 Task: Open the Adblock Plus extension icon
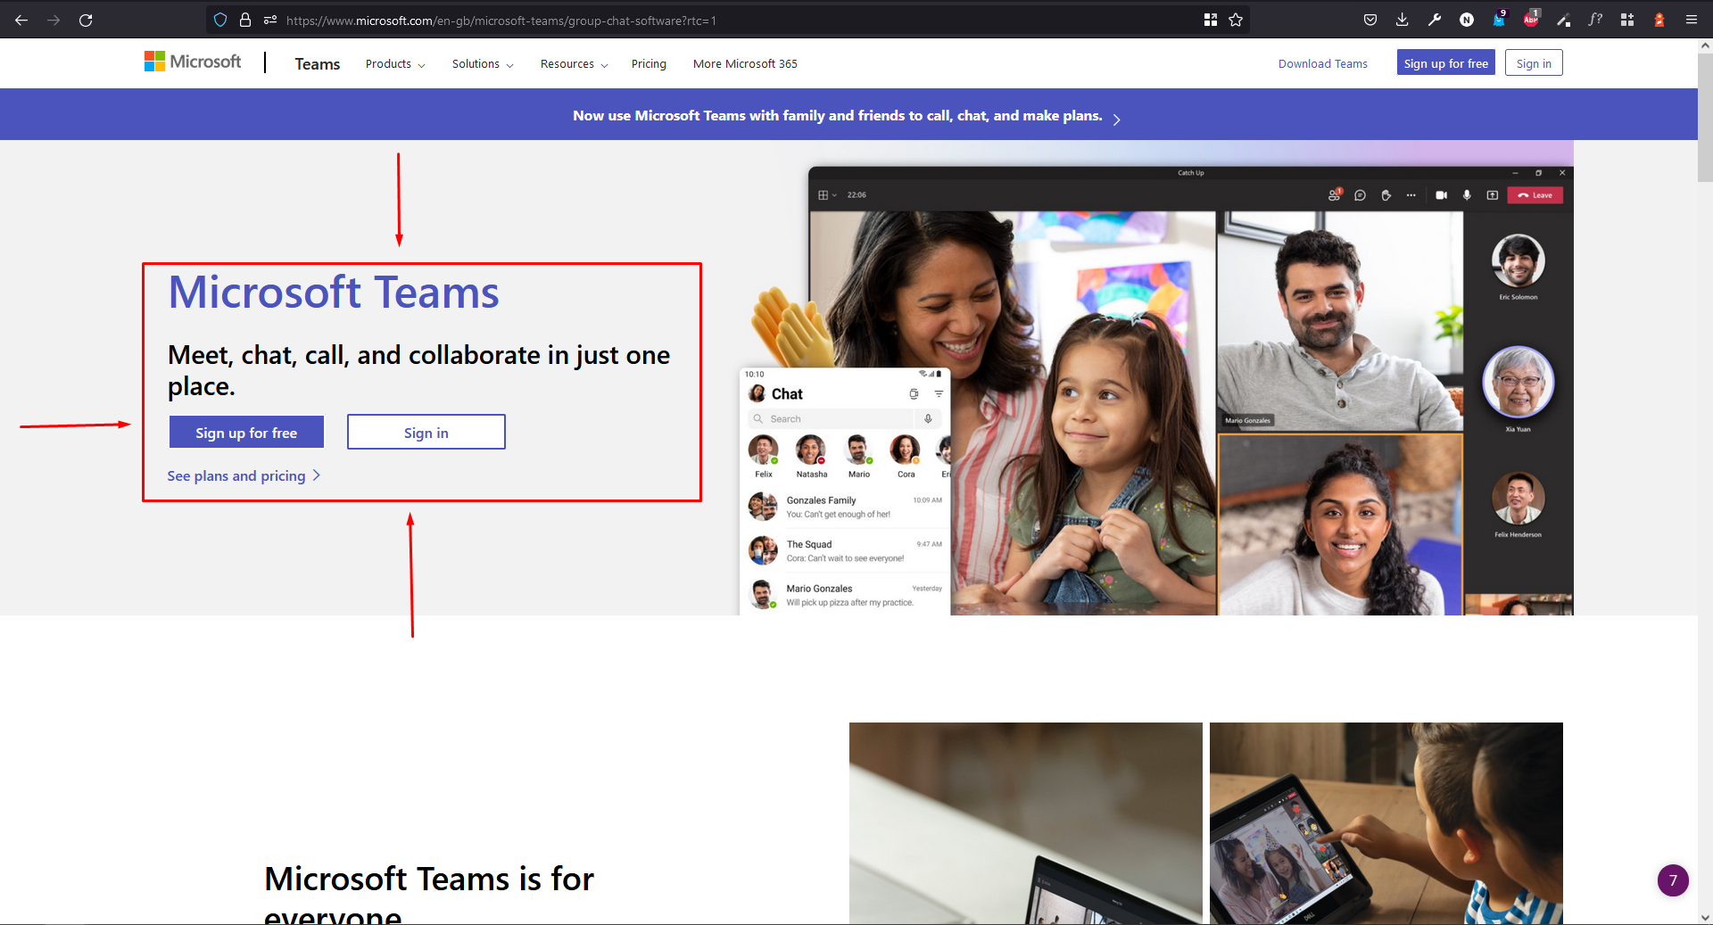click(1531, 19)
